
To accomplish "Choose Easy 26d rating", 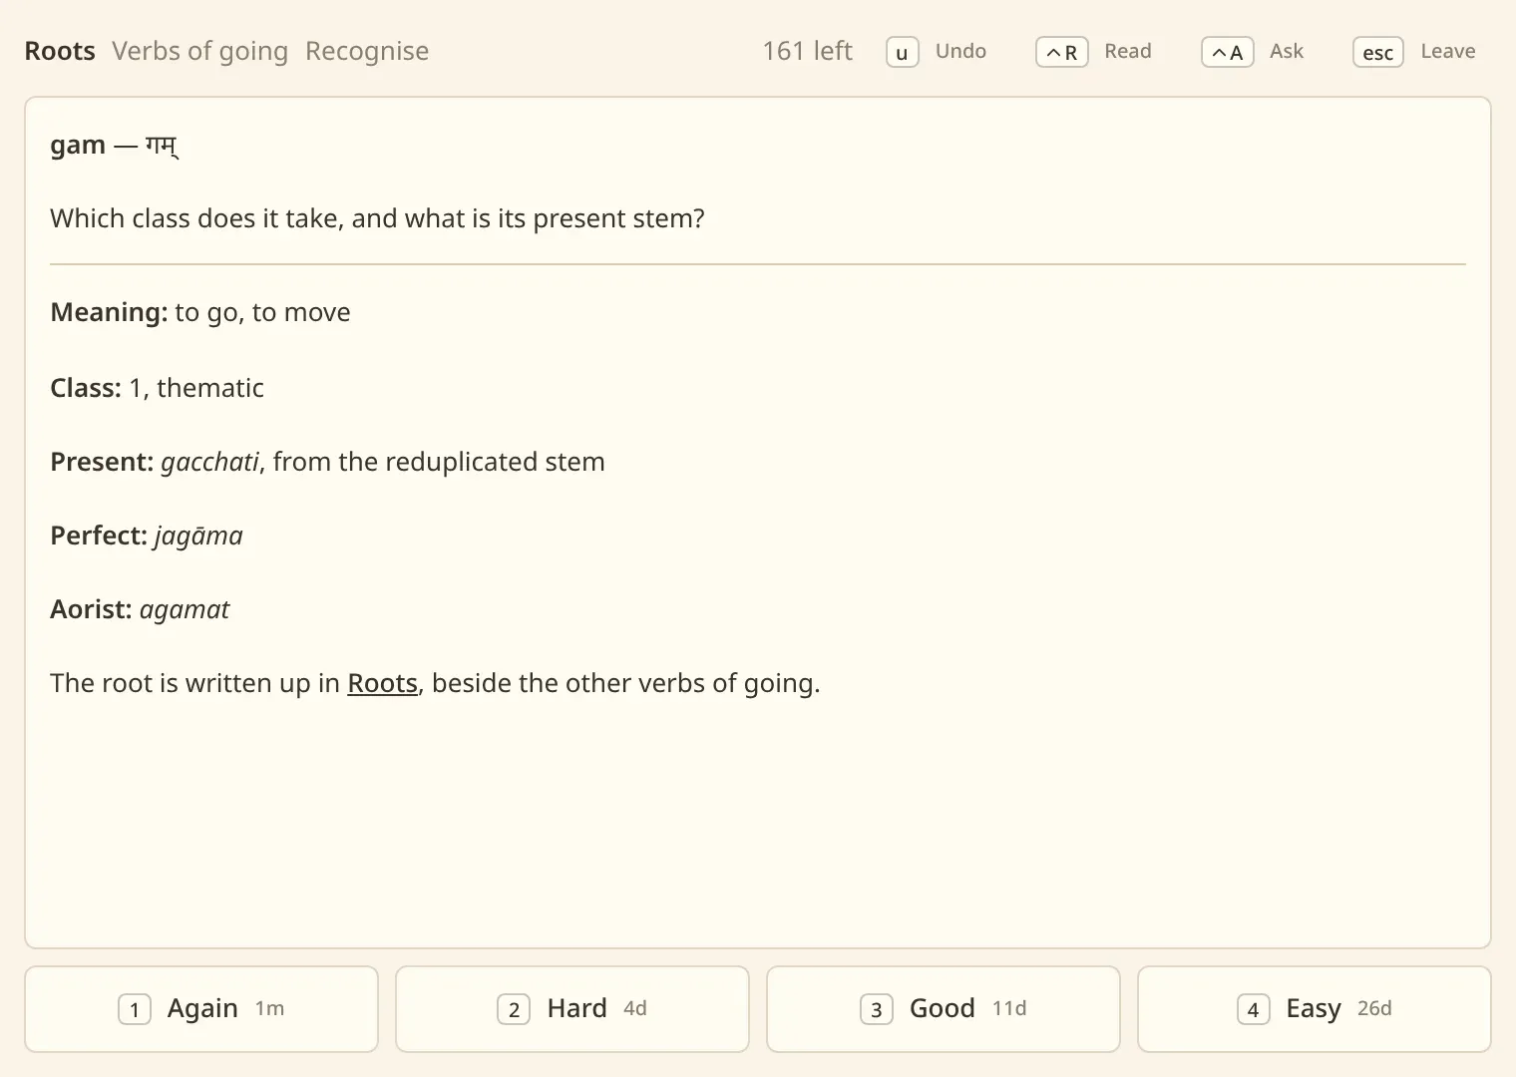I will [1315, 1009].
